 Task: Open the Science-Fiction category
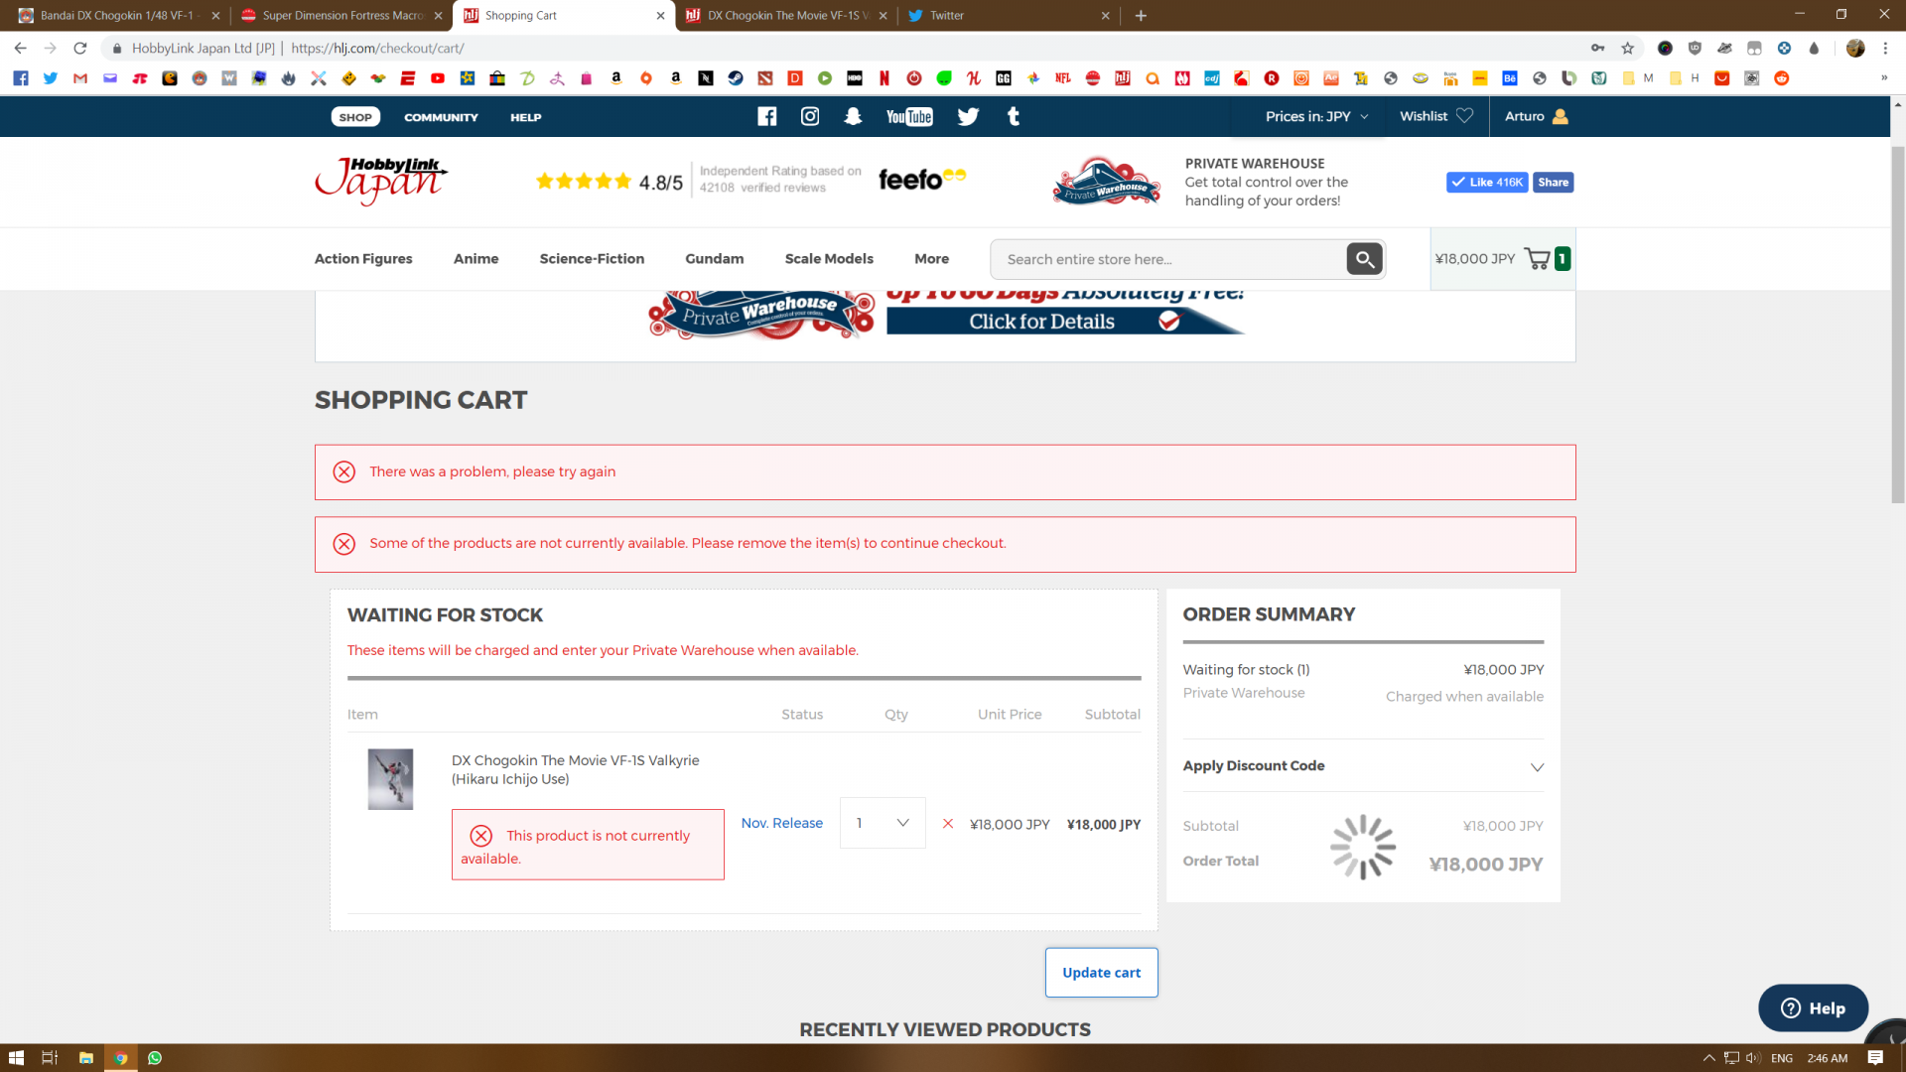click(592, 258)
